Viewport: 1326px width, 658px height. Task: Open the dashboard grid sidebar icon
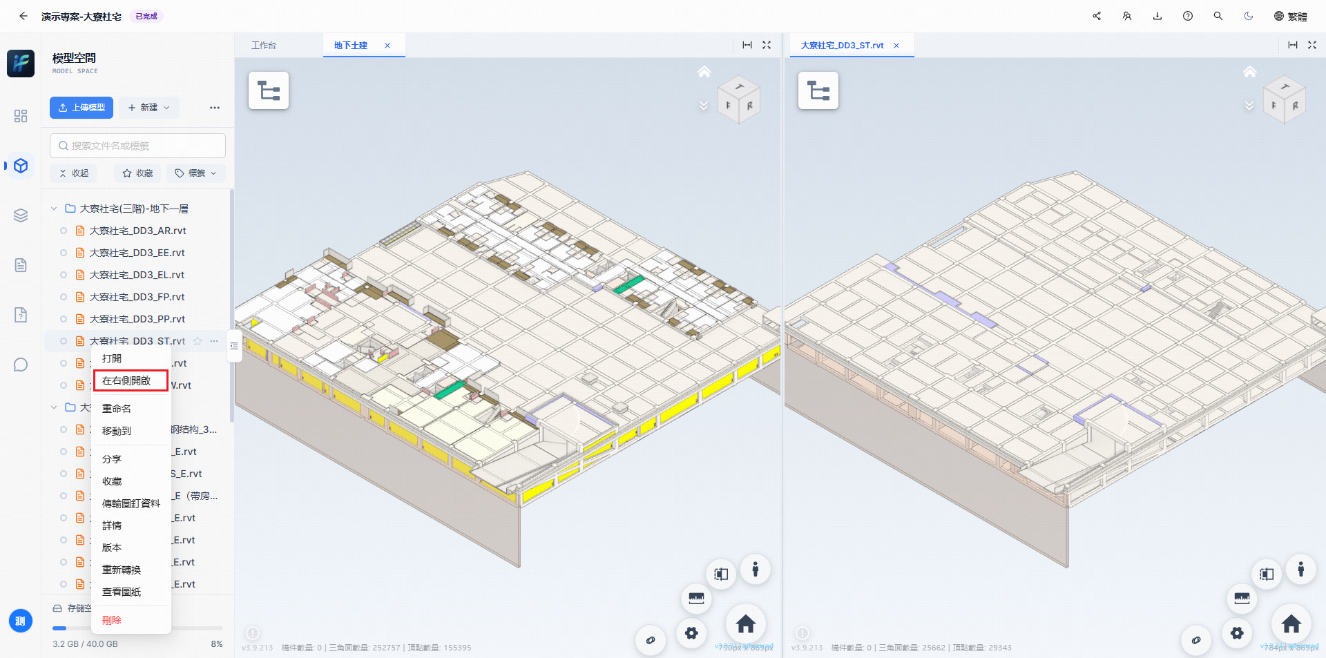click(x=21, y=116)
